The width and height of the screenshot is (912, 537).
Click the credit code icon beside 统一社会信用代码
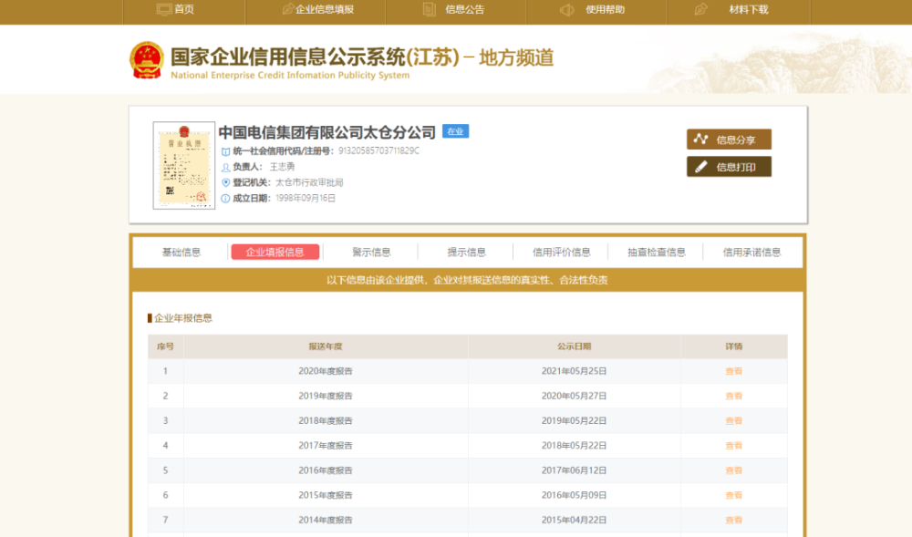coord(225,151)
